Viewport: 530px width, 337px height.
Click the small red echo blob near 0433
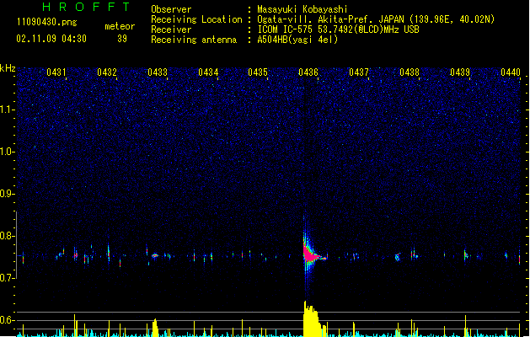155,256
